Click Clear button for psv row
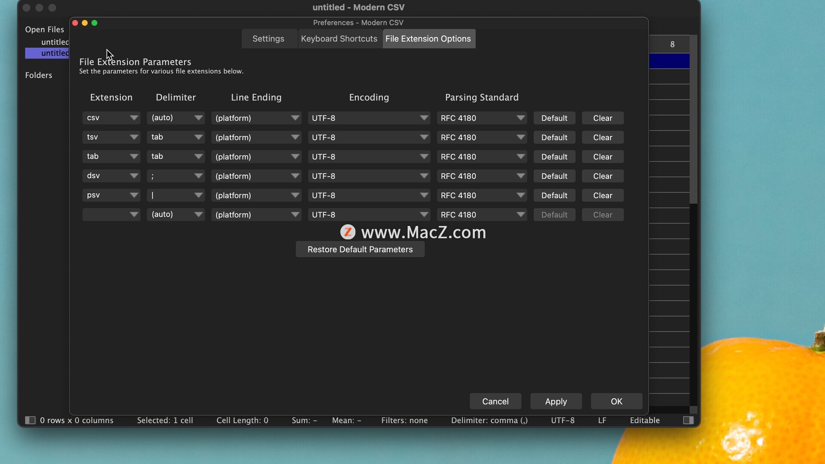The image size is (825, 464). 602,195
